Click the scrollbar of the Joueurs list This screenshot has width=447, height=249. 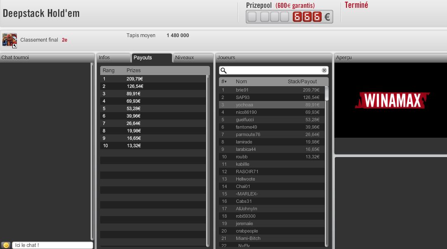tap(327, 94)
